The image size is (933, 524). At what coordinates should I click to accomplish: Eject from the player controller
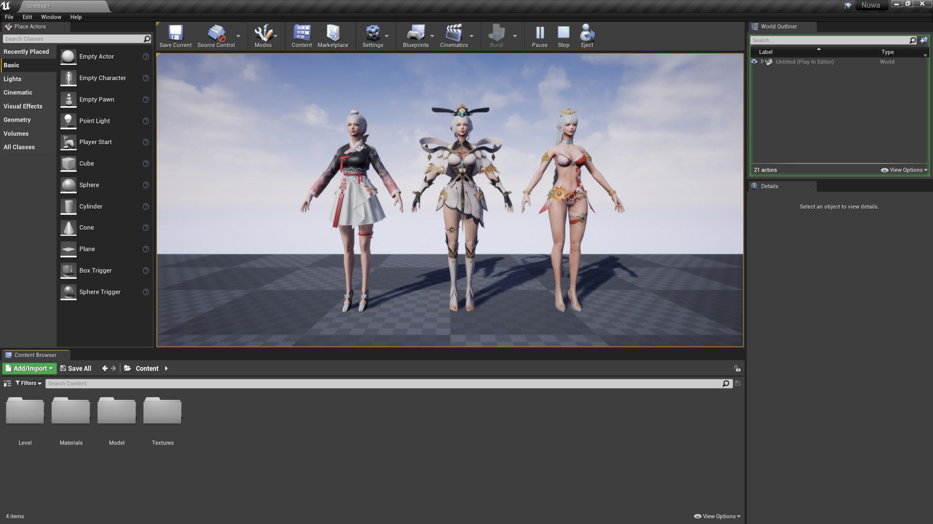tap(587, 33)
